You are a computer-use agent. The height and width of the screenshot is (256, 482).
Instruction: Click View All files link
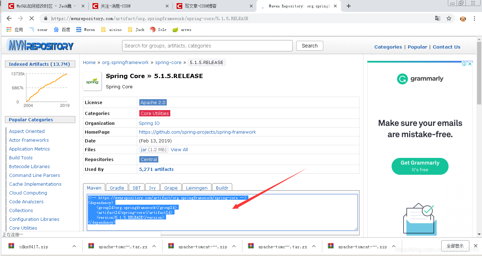tap(179, 149)
